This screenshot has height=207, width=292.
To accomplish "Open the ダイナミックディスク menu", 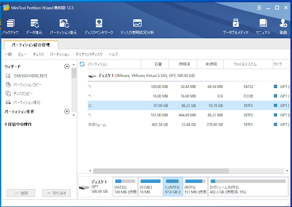I will coord(89,54).
